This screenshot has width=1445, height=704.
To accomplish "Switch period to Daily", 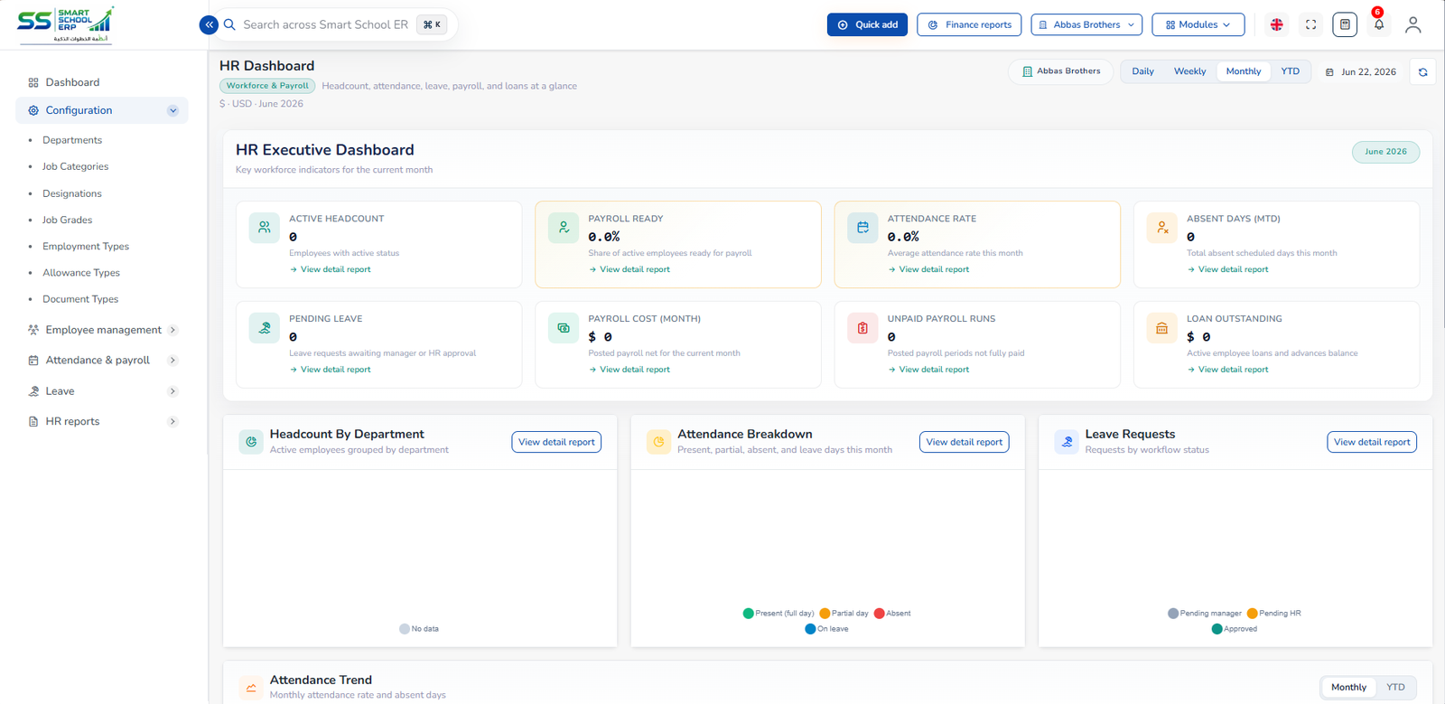I will click(x=1142, y=71).
